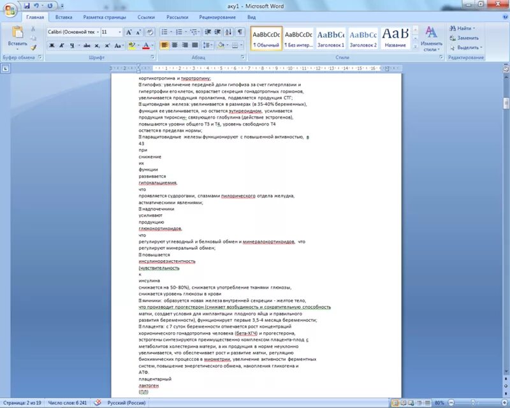
Task: Open Change Styles (Изменить стили)
Action: pyautogui.click(x=432, y=38)
